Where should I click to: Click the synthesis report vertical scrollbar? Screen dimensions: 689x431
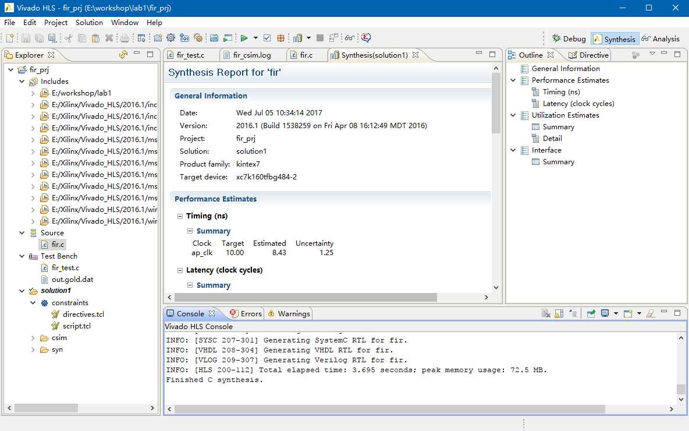496,103
